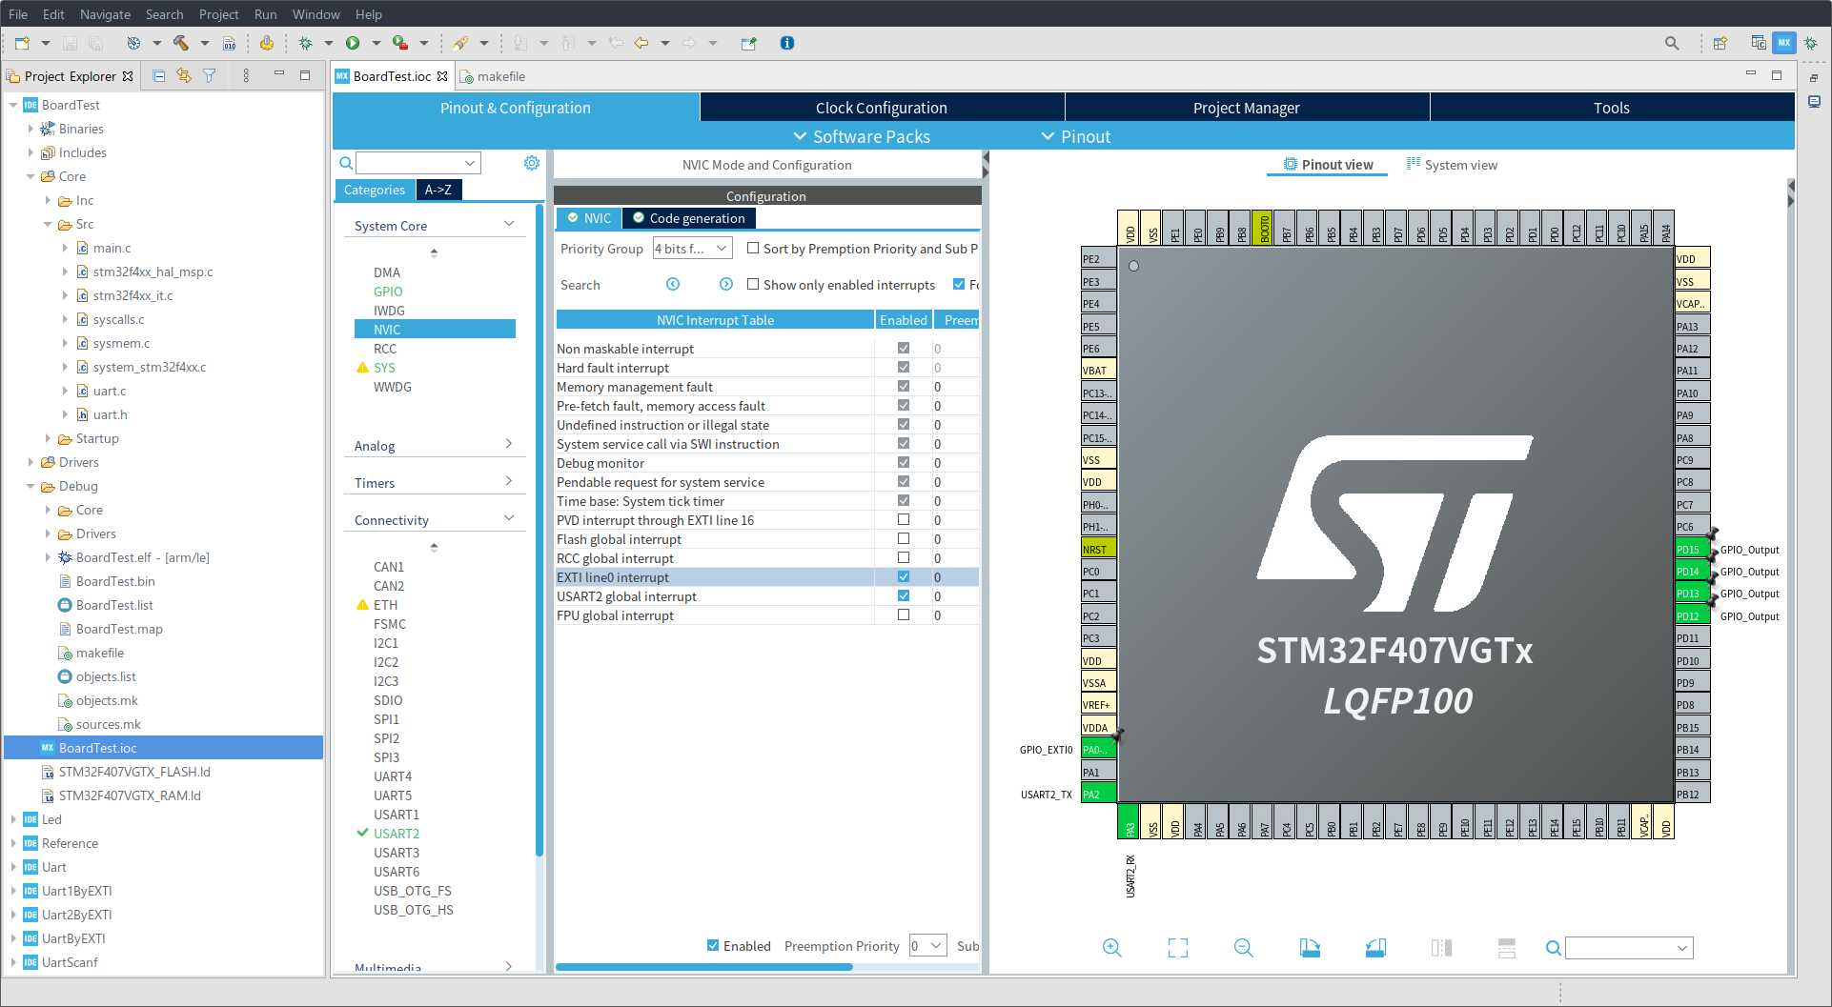1832x1007 pixels.
Task: Click the hammer Build icon
Action: coord(180,43)
